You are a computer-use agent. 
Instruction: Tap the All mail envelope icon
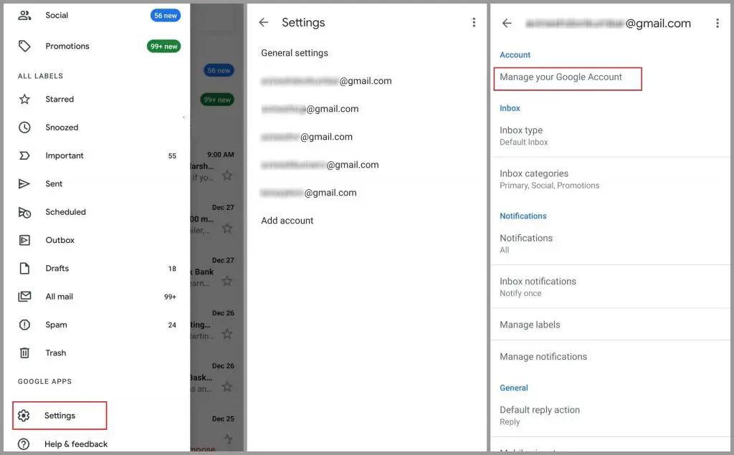coord(24,297)
